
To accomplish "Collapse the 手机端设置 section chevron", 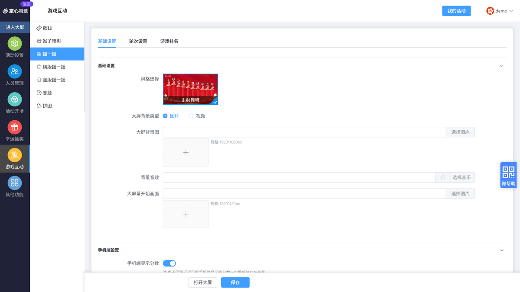I will point(502,250).
